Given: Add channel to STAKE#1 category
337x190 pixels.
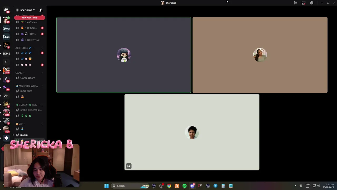Looking at the screenshot, I should tap(42, 105).
